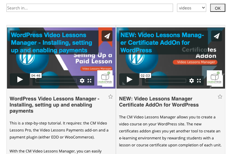The height and width of the screenshot is (154, 236).
Task: Share the Certificate AddOn video via paper plane
Action: click(217, 36)
